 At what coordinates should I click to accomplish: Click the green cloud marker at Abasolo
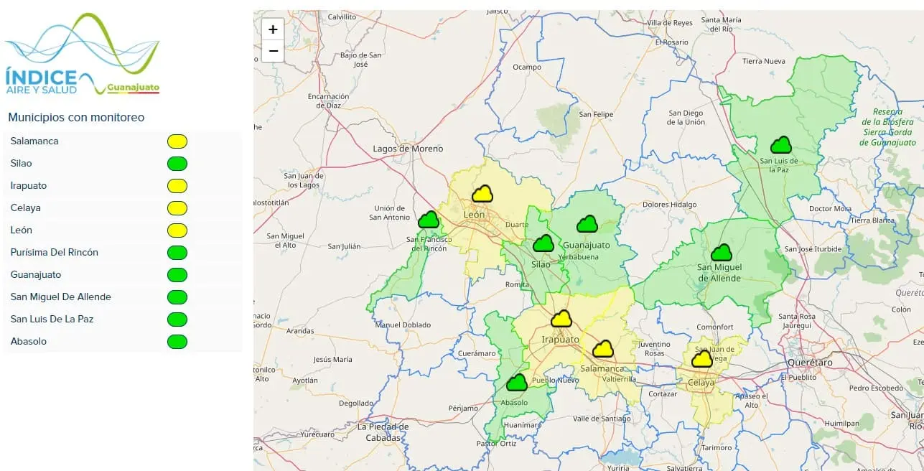(x=516, y=383)
